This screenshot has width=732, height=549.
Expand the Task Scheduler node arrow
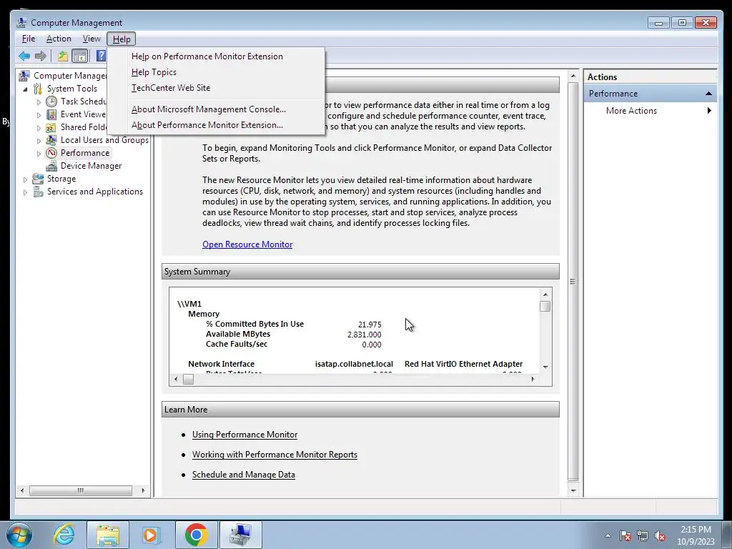[39, 102]
